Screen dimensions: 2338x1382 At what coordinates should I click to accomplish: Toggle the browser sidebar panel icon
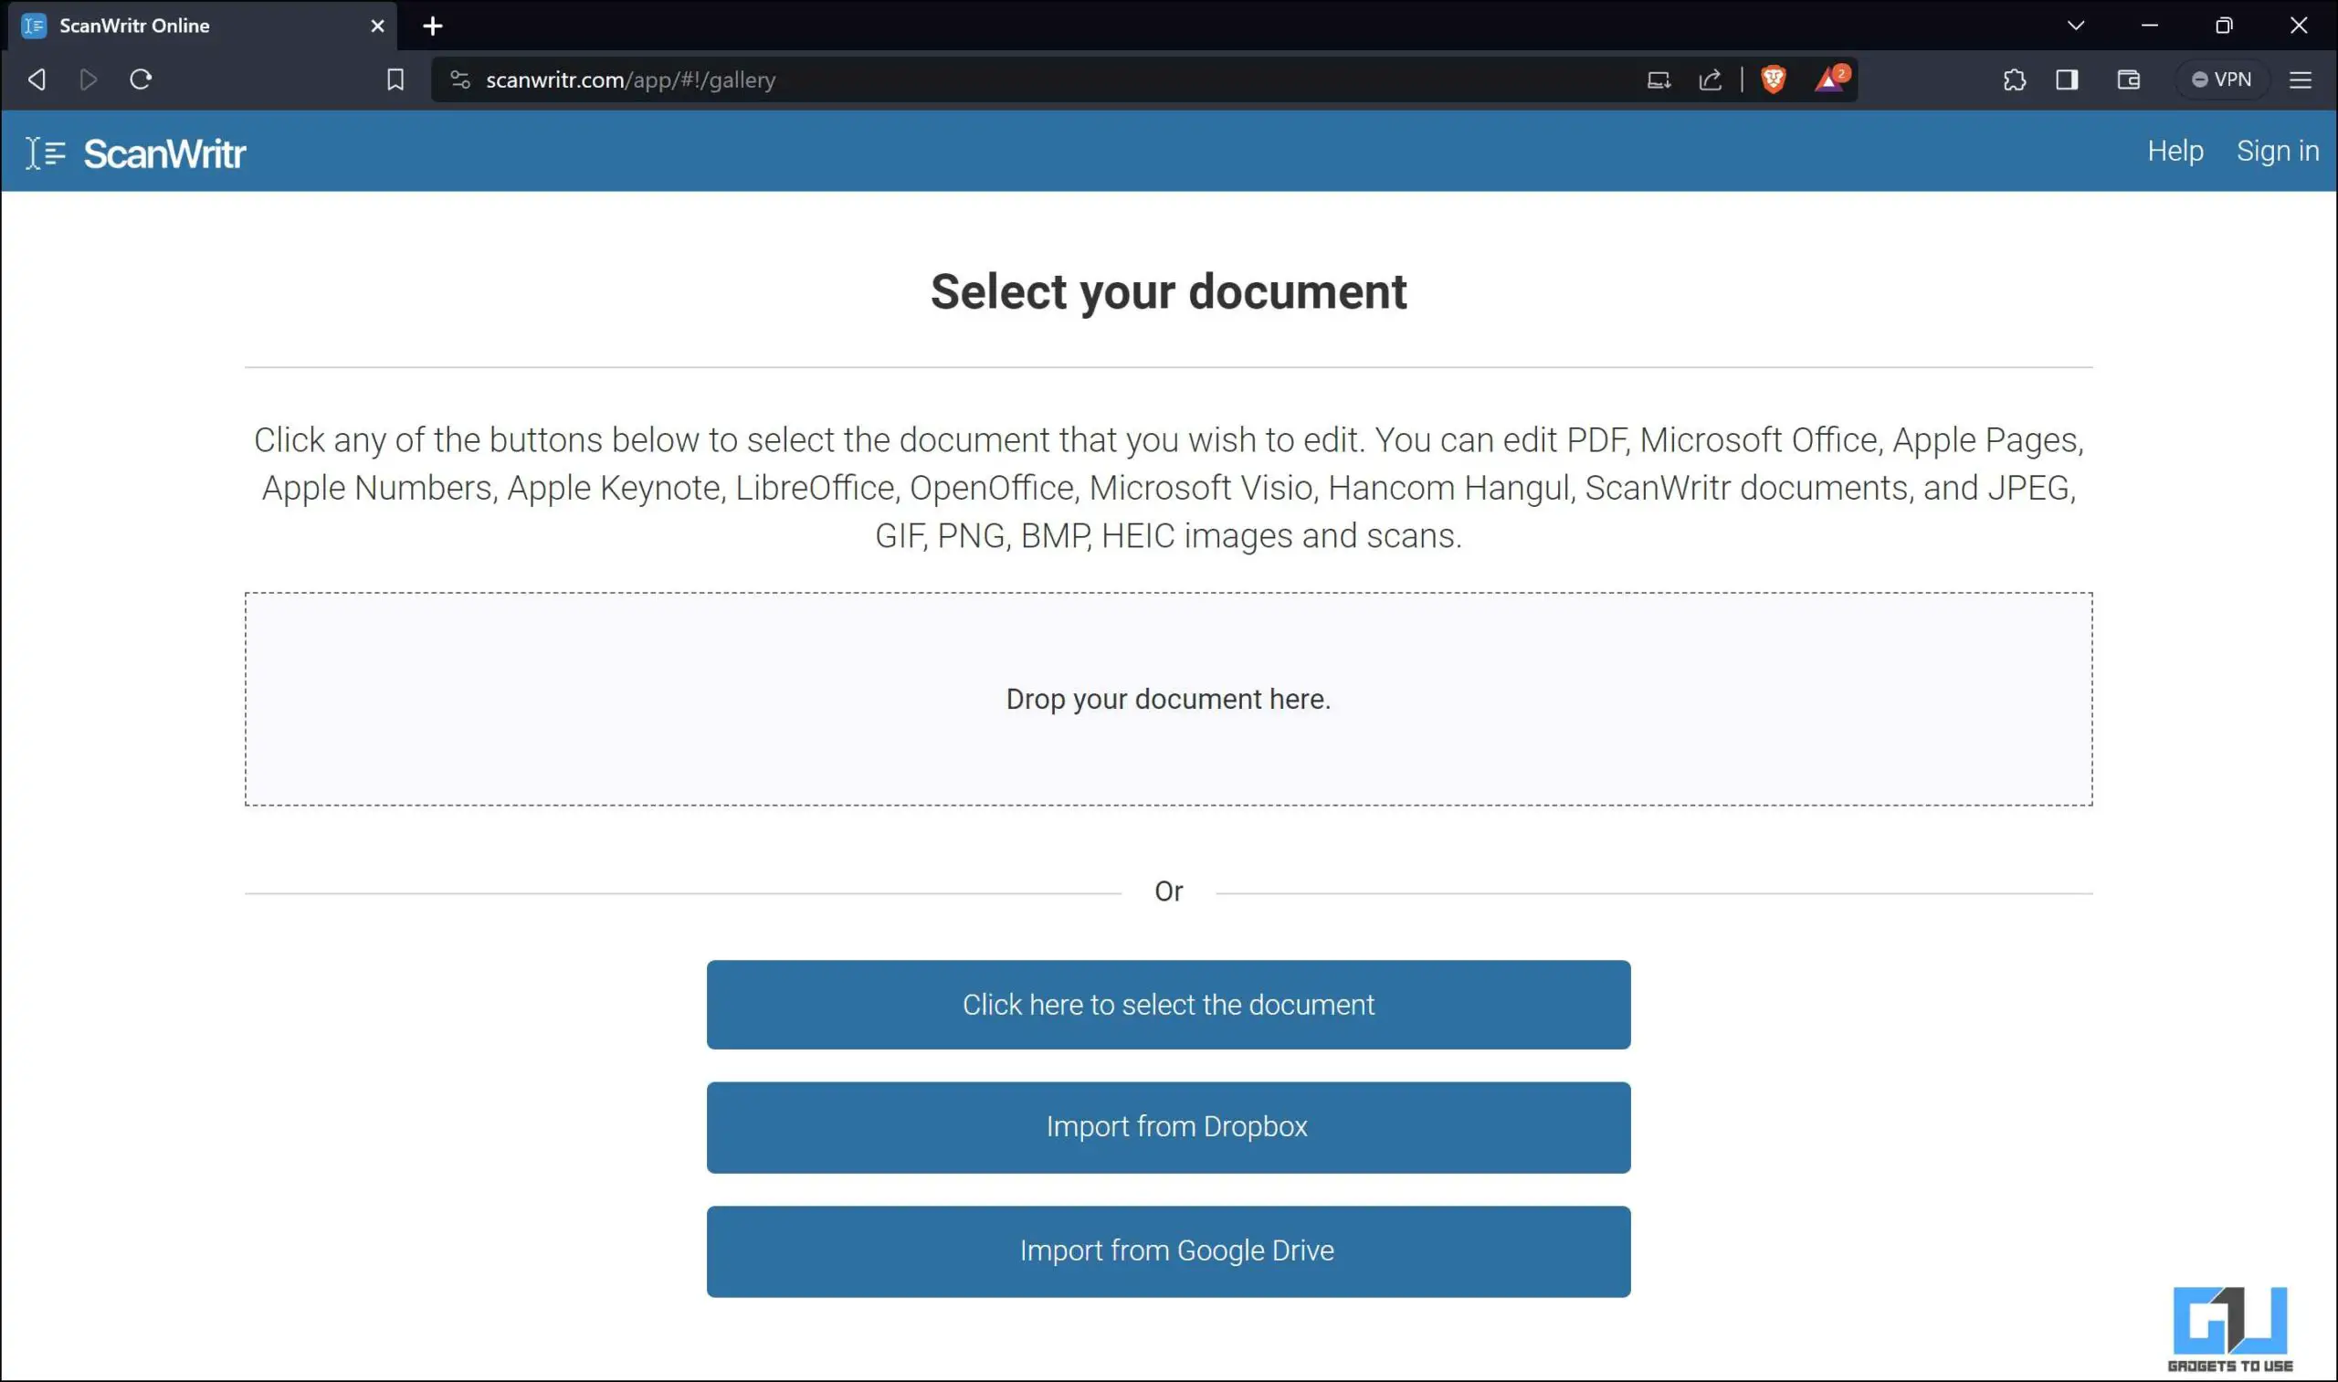(2067, 80)
